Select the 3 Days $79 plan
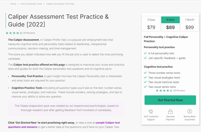This screenshot has width=201, height=132. [151, 24]
